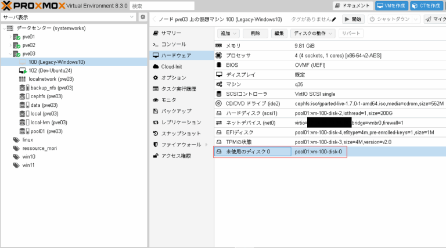446x248 pixels.
Task: Select the ディスプレイ hardware row
Action: [330, 75]
